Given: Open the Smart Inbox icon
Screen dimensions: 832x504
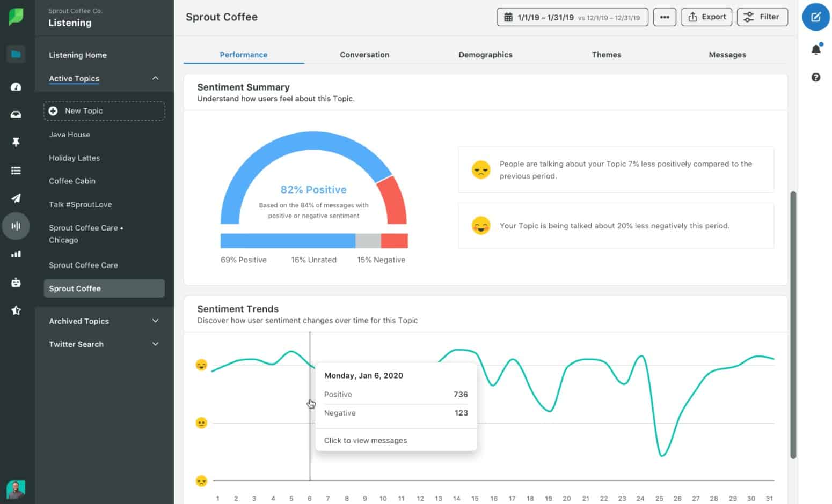Looking at the screenshot, I should point(16,114).
